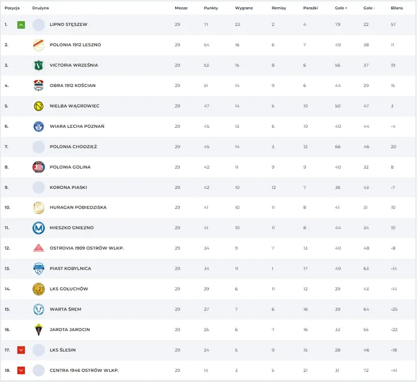This screenshot has width=417, height=382.
Task: Open the Ostrovia 1909 red triangle crest
Action: click(39, 248)
